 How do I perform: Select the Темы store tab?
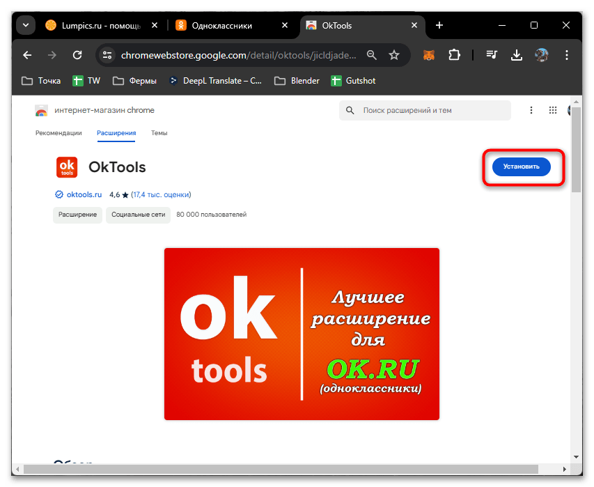pos(159,133)
